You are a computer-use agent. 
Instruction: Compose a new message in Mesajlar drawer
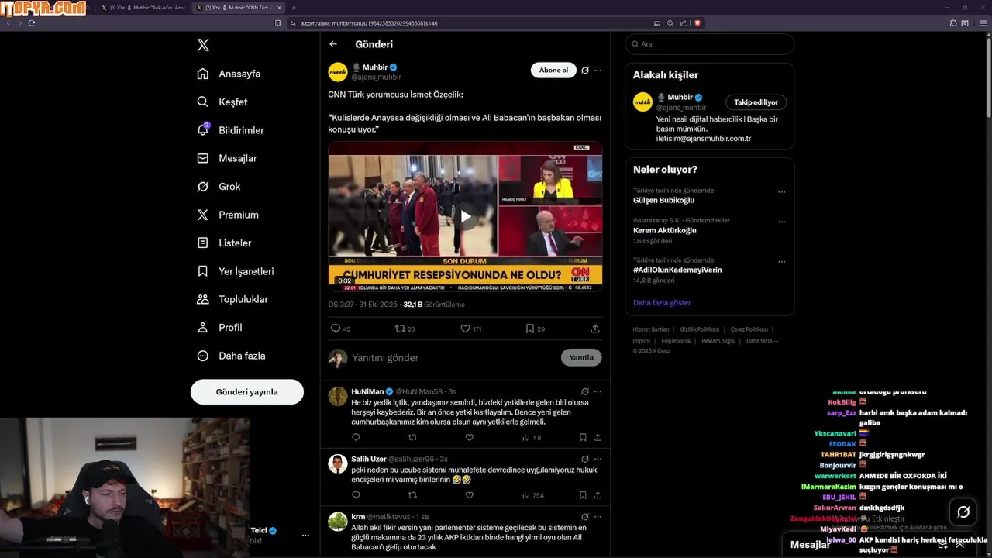pyautogui.click(x=943, y=545)
